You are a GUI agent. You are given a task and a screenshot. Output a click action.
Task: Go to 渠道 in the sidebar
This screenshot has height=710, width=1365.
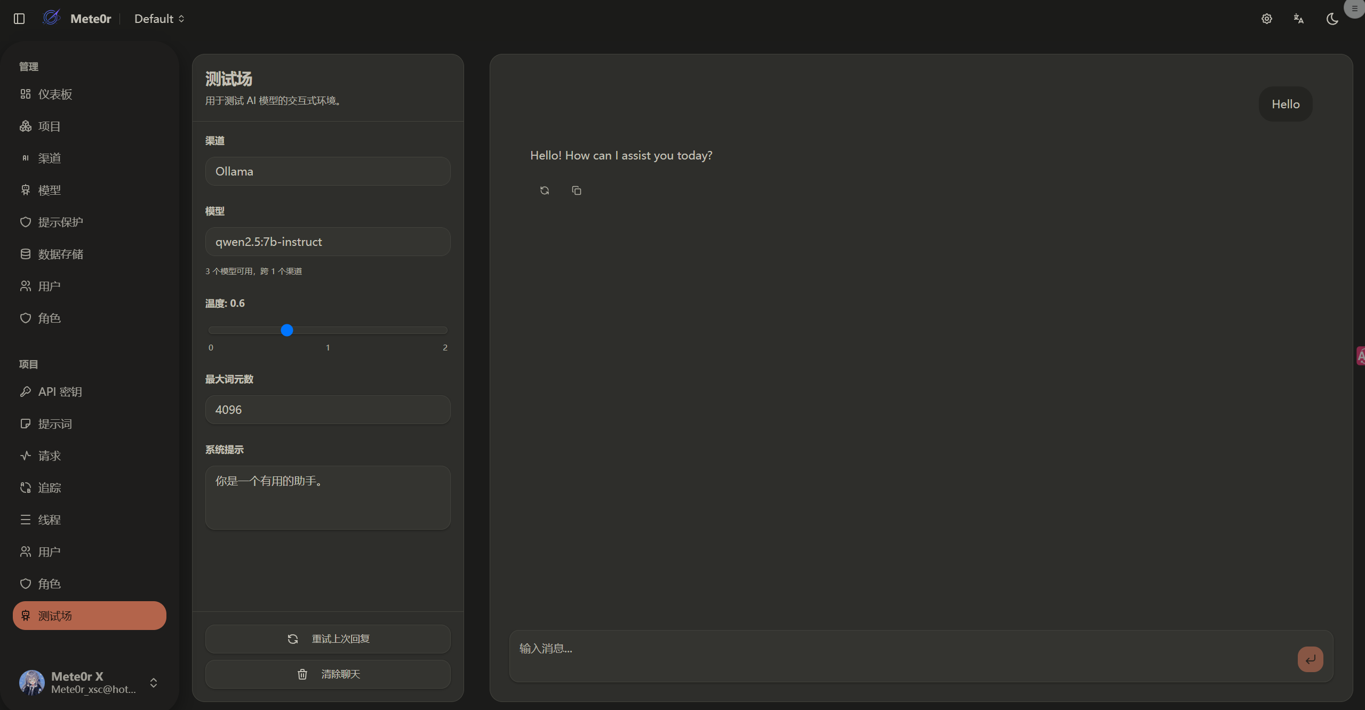click(90, 158)
